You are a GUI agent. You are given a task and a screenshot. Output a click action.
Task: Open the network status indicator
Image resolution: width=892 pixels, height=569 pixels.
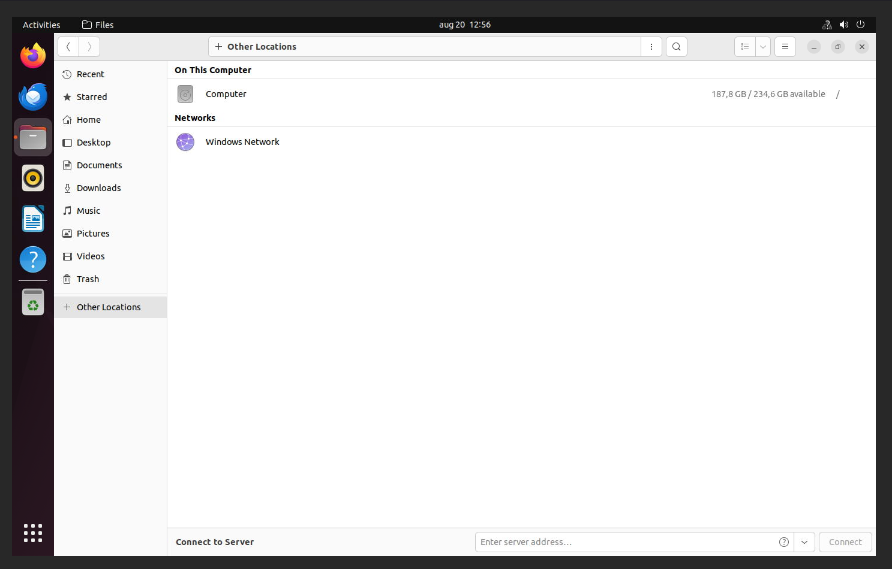tap(827, 25)
